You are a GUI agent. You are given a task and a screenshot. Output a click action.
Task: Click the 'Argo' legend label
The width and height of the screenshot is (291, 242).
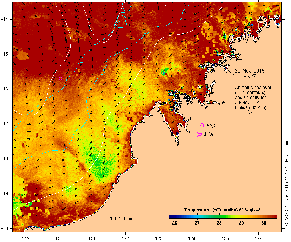[x=211, y=126]
